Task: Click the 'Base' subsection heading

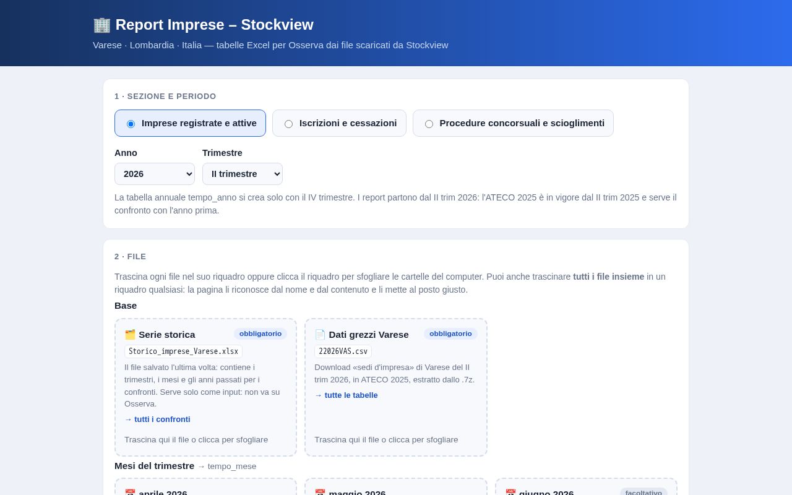Action: coord(126,306)
